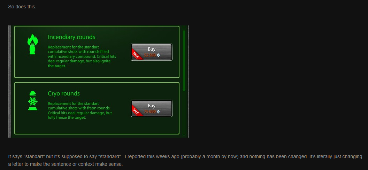Click the green scrollbar thumb in the shop list
The image size is (368, 170).
tap(184, 61)
